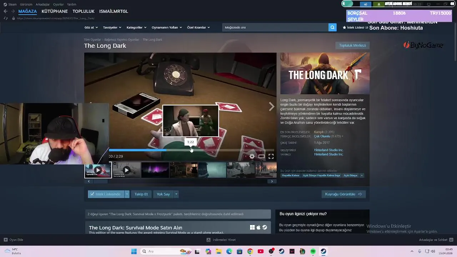Open the ISMAİLMRTGL profile tab
This screenshot has height=257, width=457.
pyautogui.click(x=114, y=11)
